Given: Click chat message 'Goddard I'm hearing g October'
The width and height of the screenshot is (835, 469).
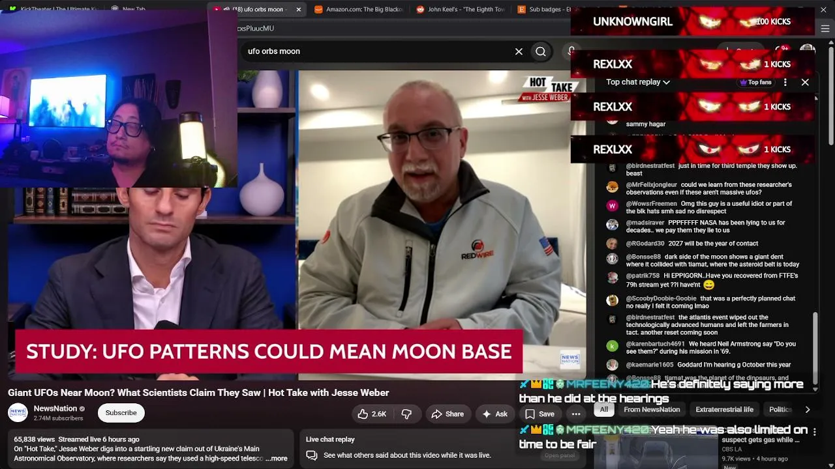Looking at the screenshot, I should [734, 365].
